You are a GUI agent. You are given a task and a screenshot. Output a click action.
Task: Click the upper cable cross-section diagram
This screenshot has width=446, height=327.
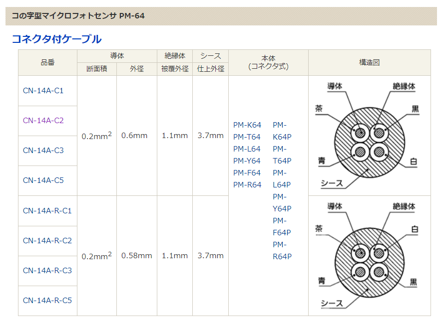coord(367,136)
